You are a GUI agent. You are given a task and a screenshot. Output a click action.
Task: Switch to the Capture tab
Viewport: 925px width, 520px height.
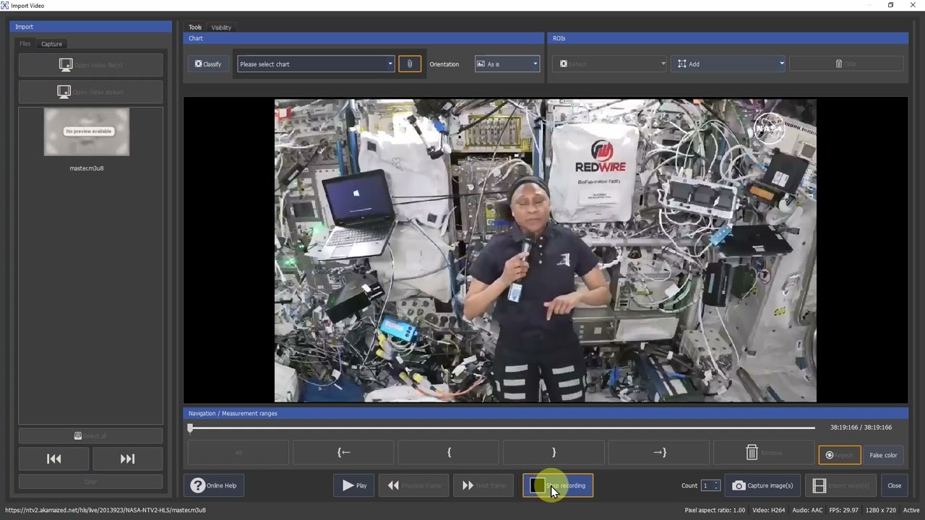click(51, 44)
